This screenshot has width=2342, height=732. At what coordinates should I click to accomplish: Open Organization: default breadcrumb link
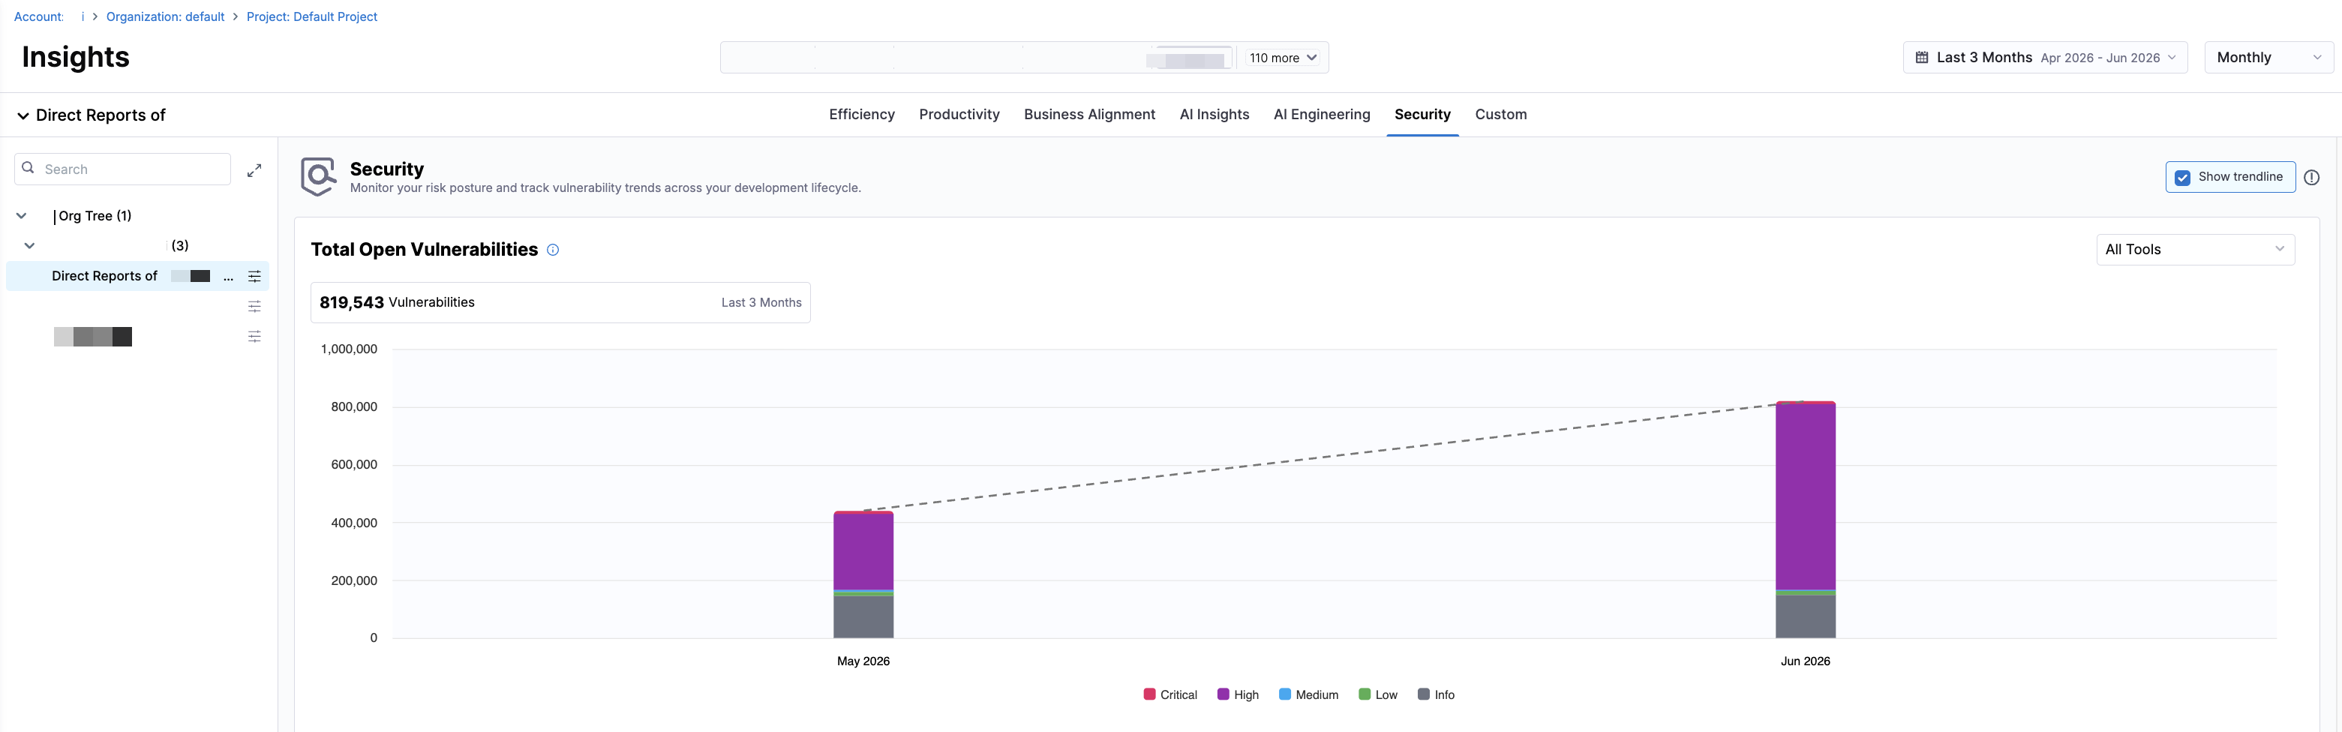tap(166, 17)
